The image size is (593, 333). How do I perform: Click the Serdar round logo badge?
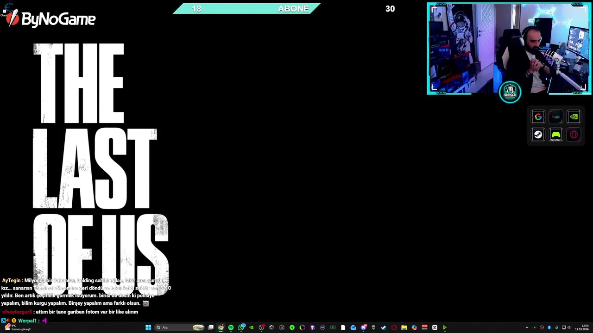pos(510,92)
